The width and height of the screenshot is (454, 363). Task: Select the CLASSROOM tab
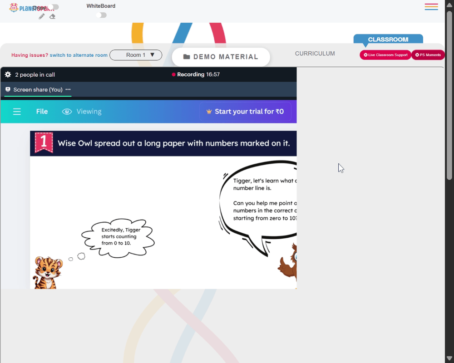click(x=388, y=39)
